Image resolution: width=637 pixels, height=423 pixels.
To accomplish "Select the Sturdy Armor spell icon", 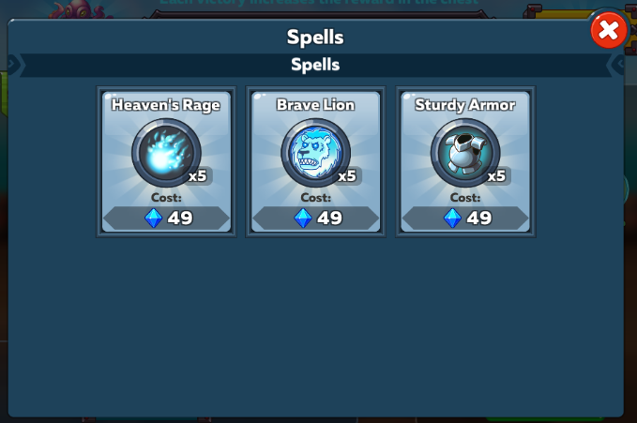I will (x=465, y=153).
